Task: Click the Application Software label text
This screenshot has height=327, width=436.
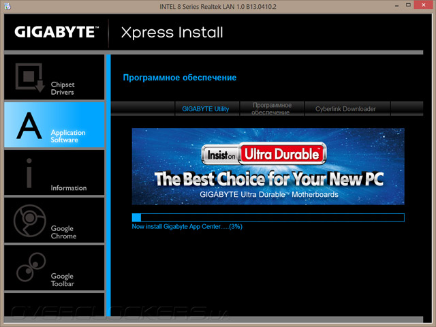Action: pos(68,136)
